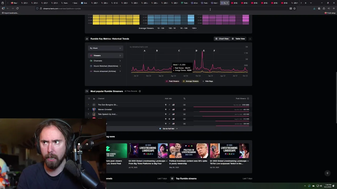337x189 pixels.
Task: Toggle the Average Viewers legend series
Action: (x=191, y=81)
